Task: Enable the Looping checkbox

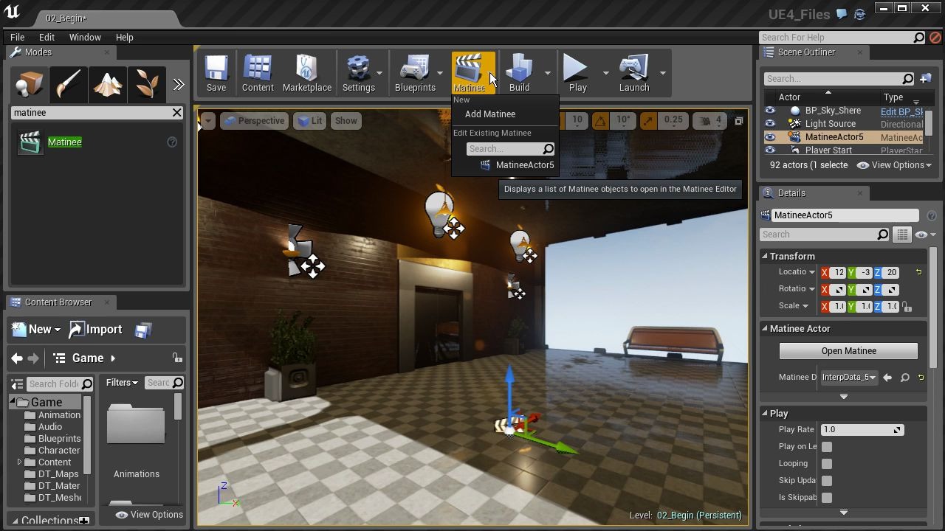Action: 827,464
